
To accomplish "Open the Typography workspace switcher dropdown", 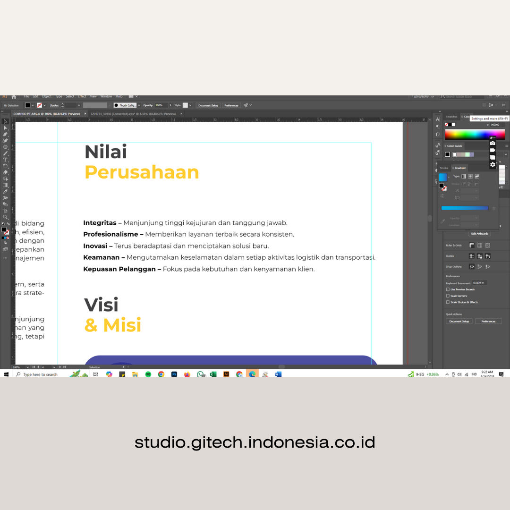I will (432, 97).
